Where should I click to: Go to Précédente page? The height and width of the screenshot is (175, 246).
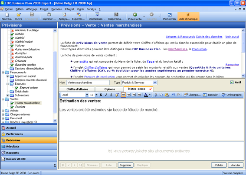pyautogui.click(x=135, y=16)
